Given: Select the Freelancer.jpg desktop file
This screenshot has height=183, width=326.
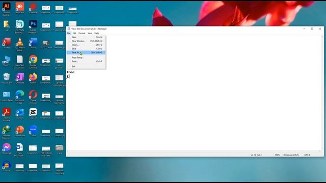Looking at the screenshot, I should tap(59, 26).
